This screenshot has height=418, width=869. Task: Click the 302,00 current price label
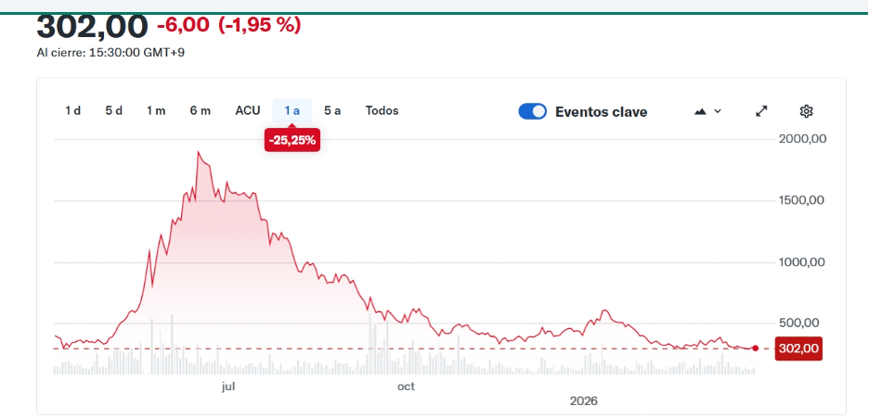click(798, 348)
